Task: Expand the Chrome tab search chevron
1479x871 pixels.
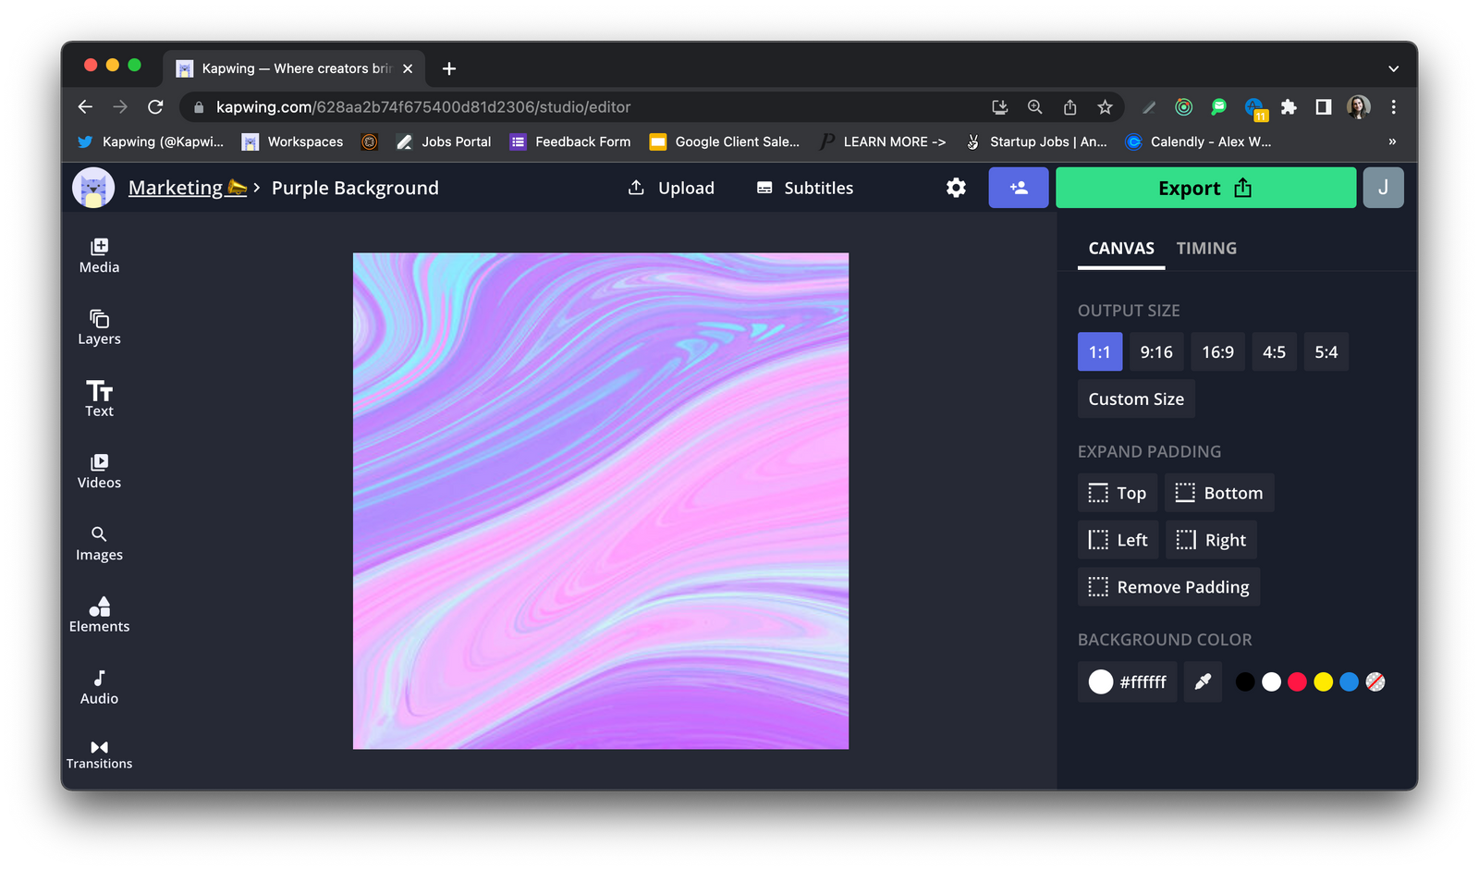Action: pyautogui.click(x=1393, y=68)
